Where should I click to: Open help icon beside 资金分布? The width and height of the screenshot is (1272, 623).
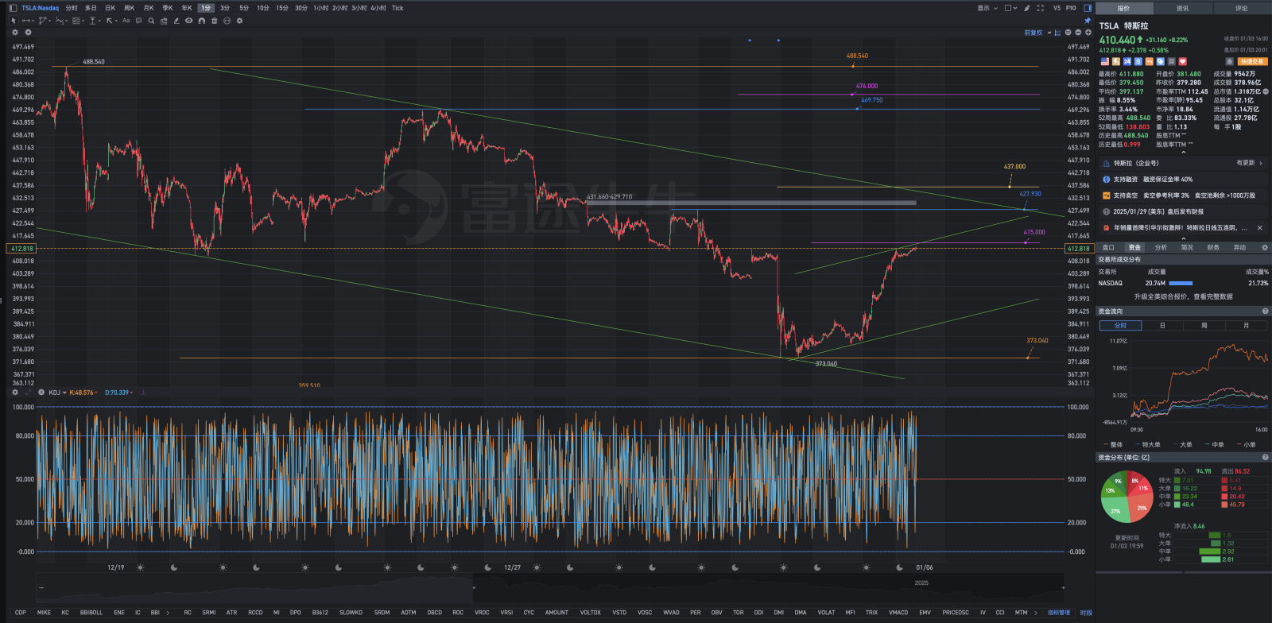point(1265,458)
